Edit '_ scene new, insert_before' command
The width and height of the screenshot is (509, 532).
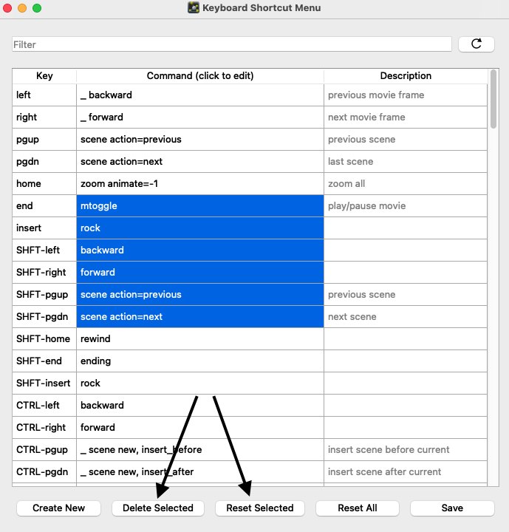click(200, 449)
